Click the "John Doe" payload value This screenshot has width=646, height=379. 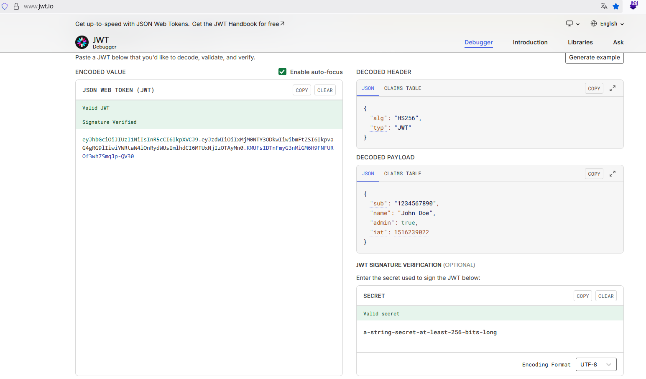(x=415, y=213)
